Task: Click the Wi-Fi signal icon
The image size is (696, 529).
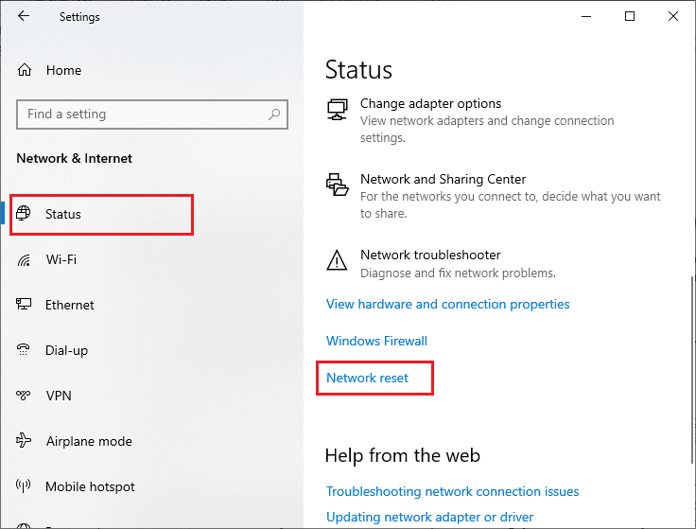Action: [x=24, y=259]
